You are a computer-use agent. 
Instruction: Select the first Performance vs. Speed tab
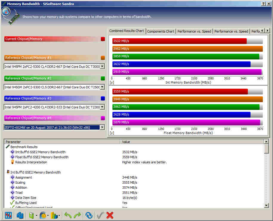194,31
